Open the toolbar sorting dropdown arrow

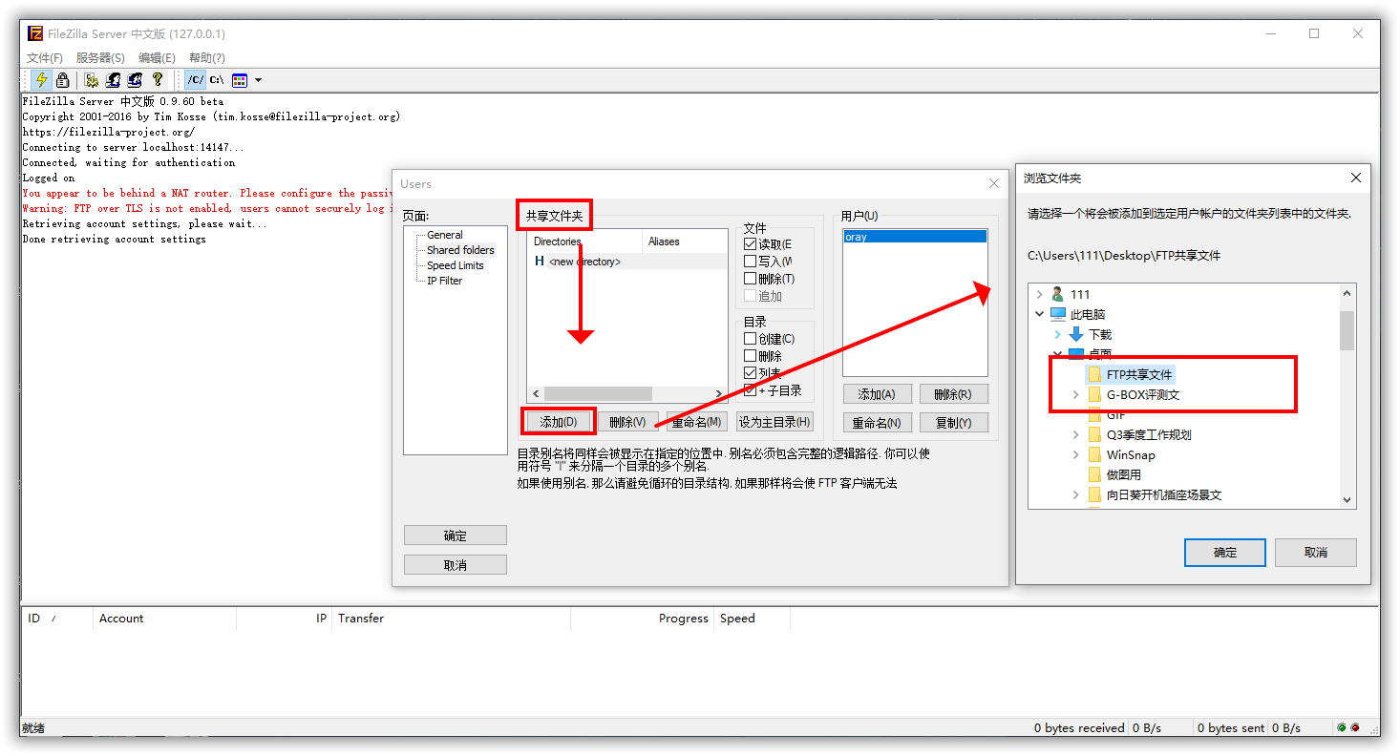tap(258, 80)
